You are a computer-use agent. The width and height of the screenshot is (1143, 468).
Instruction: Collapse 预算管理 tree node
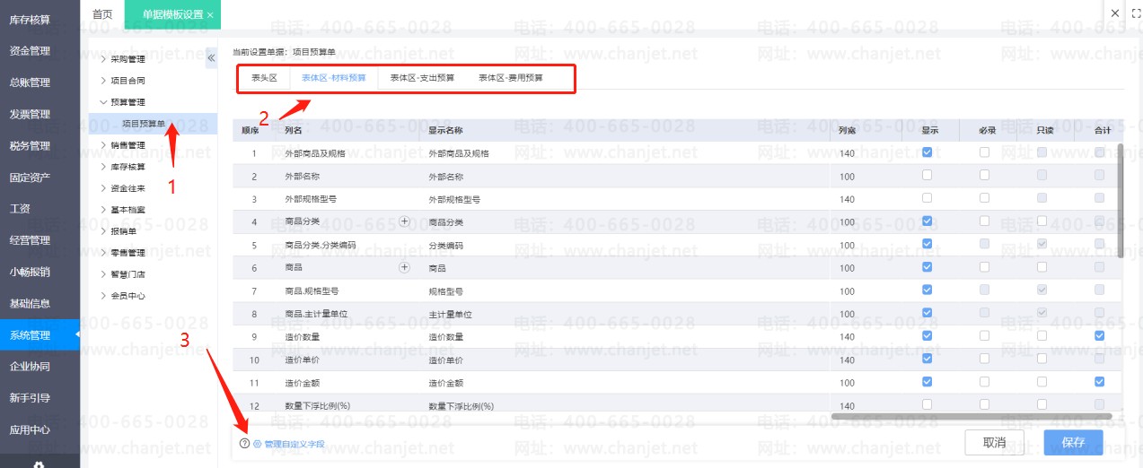point(103,102)
